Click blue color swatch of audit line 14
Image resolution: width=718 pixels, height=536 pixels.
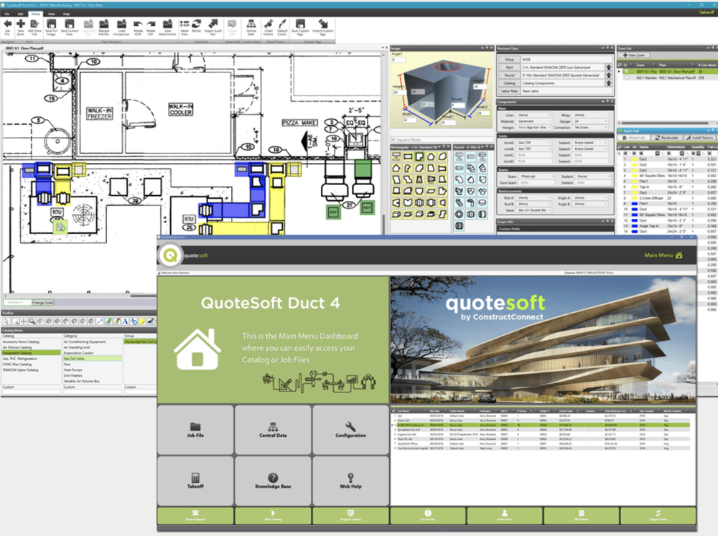(x=635, y=232)
